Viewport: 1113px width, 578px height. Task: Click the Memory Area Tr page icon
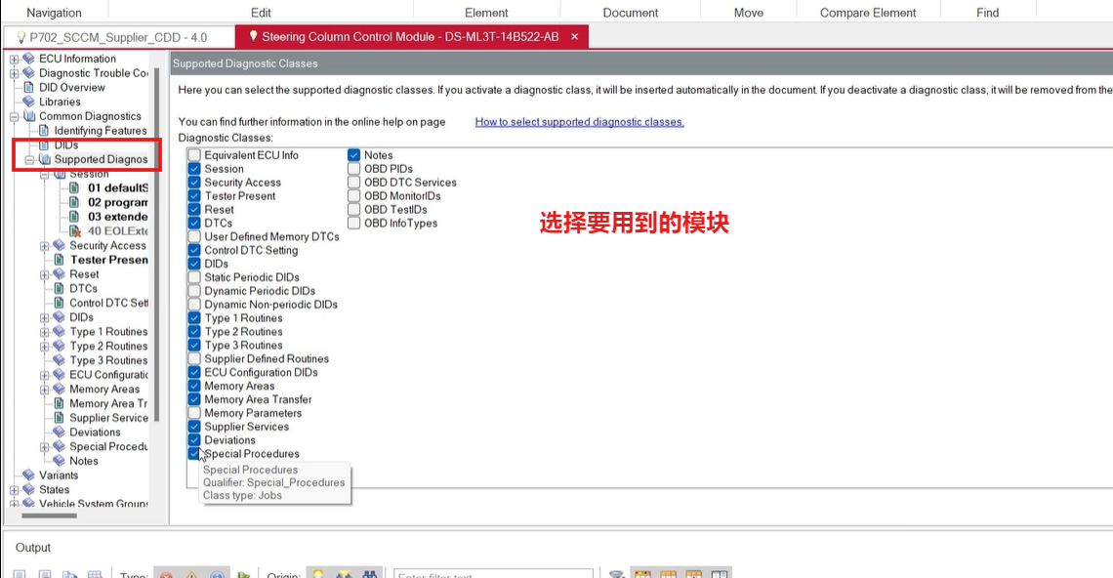coord(60,403)
